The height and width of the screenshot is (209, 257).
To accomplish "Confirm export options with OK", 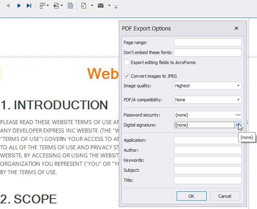I will [191, 196].
